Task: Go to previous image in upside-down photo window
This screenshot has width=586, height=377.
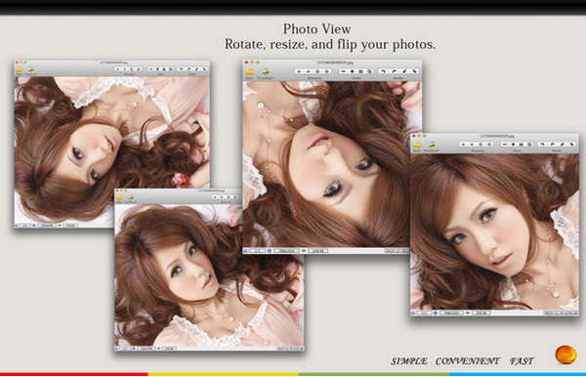Action: click(x=299, y=71)
